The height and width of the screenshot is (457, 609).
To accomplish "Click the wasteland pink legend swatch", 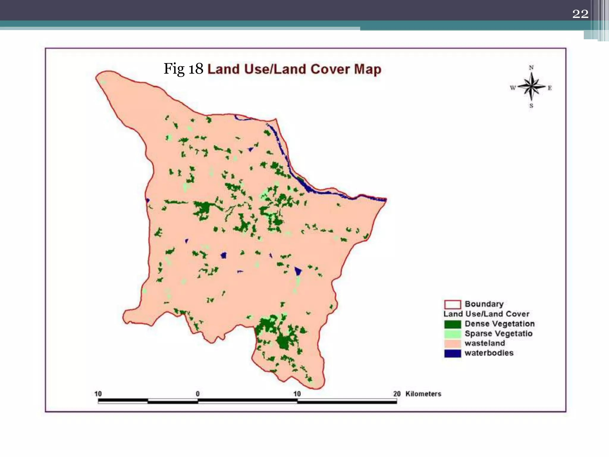I will coord(452,344).
